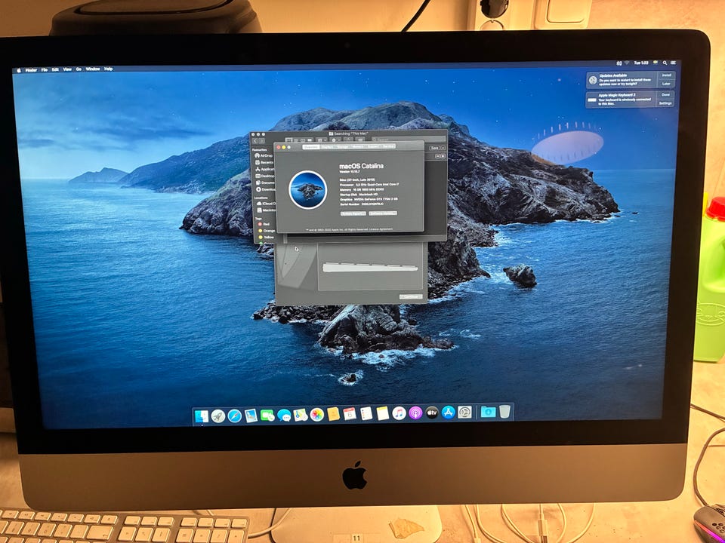Open yellow Notes app in Dock
The image size is (725, 543).
pyautogui.click(x=382, y=413)
